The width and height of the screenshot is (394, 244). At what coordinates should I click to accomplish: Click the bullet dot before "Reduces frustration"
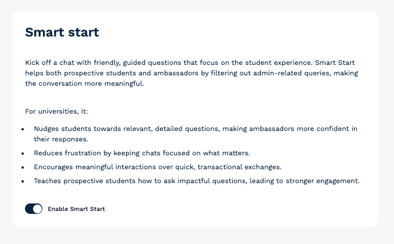pyautogui.click(x=23, y=154)
